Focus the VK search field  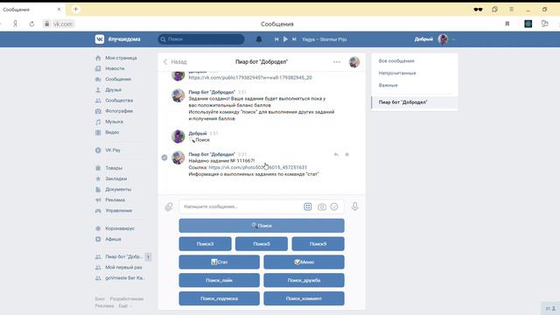(201, 39)
